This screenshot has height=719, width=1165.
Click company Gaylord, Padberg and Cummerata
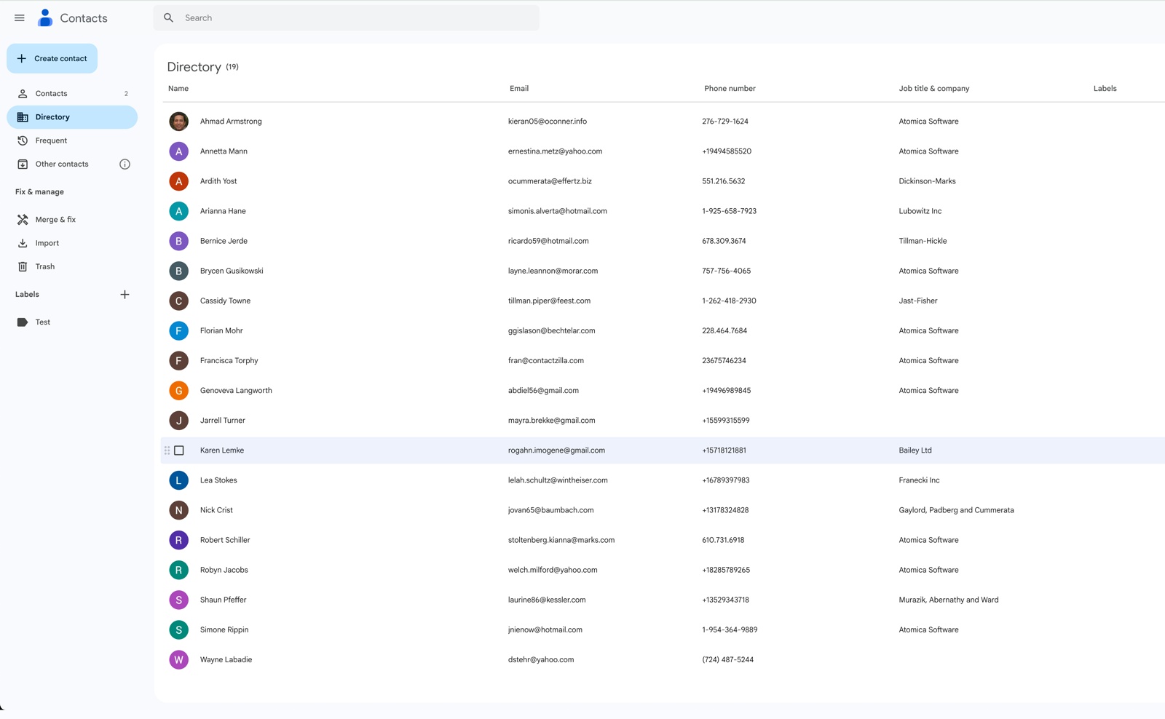956,510
